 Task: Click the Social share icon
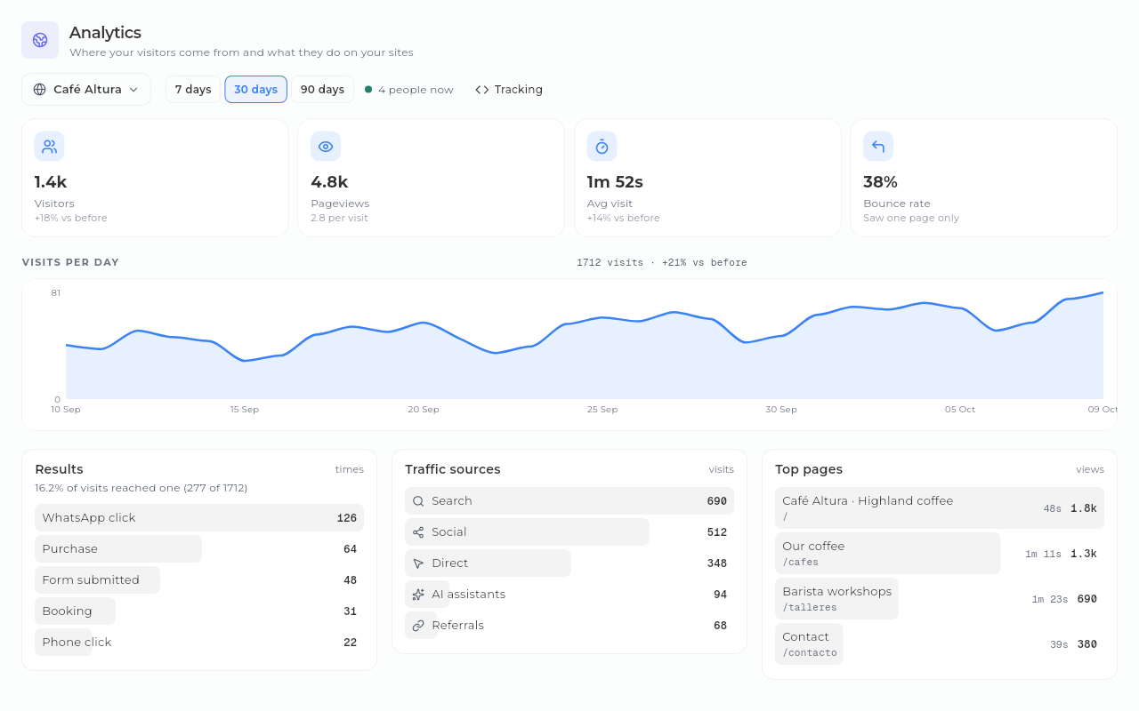(418, 532)
